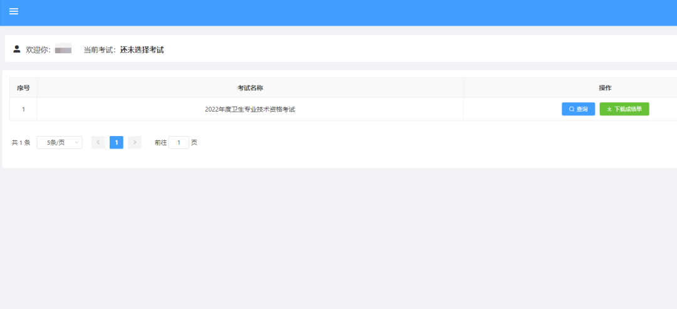Click row number 1 cell
Viewport: 677px width, 309px height.
pos(23,109)
